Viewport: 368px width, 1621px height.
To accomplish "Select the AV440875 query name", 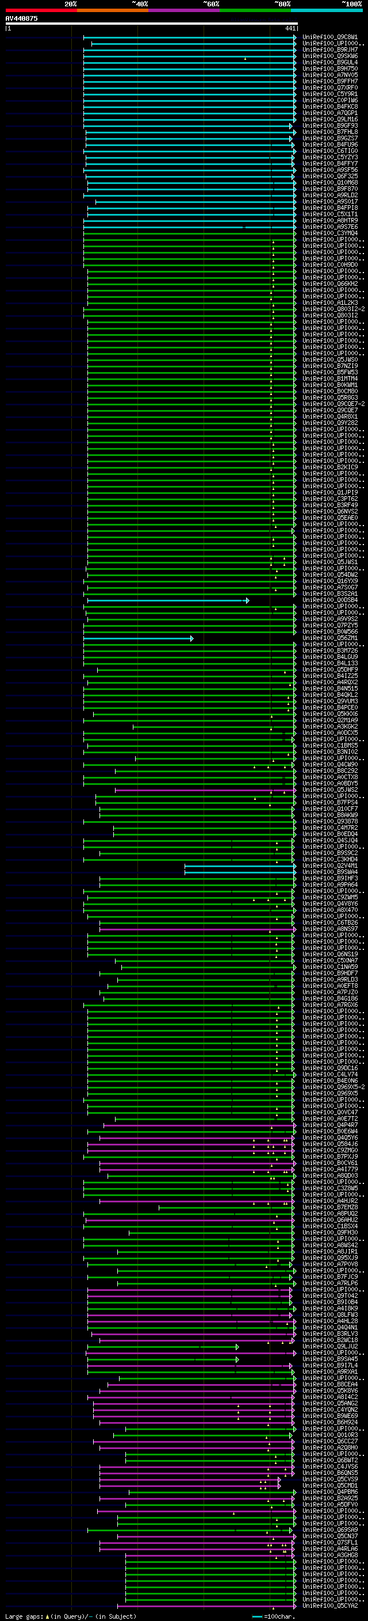I will (x=21, y=18).
